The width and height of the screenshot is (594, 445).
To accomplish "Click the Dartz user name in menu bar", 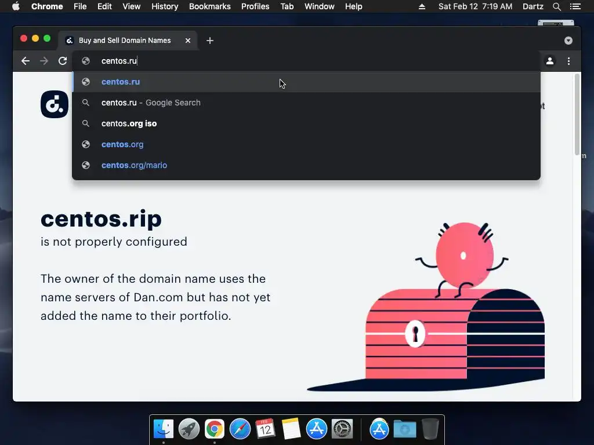I will coord(533,6).
